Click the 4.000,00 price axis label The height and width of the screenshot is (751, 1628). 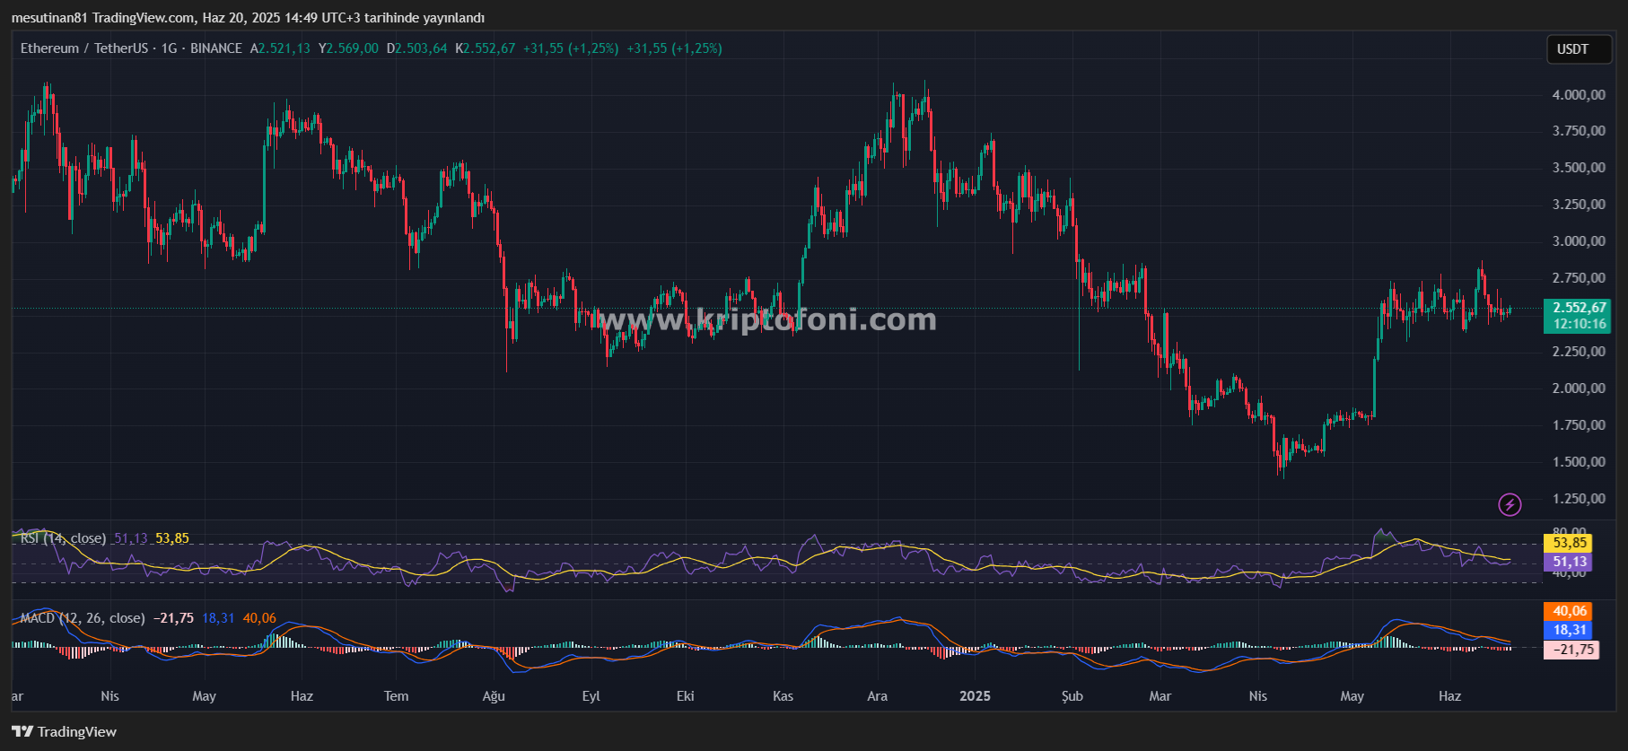[1579, 95]
